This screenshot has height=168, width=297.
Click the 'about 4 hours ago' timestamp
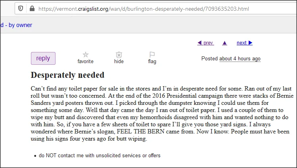tap(240, 59)
